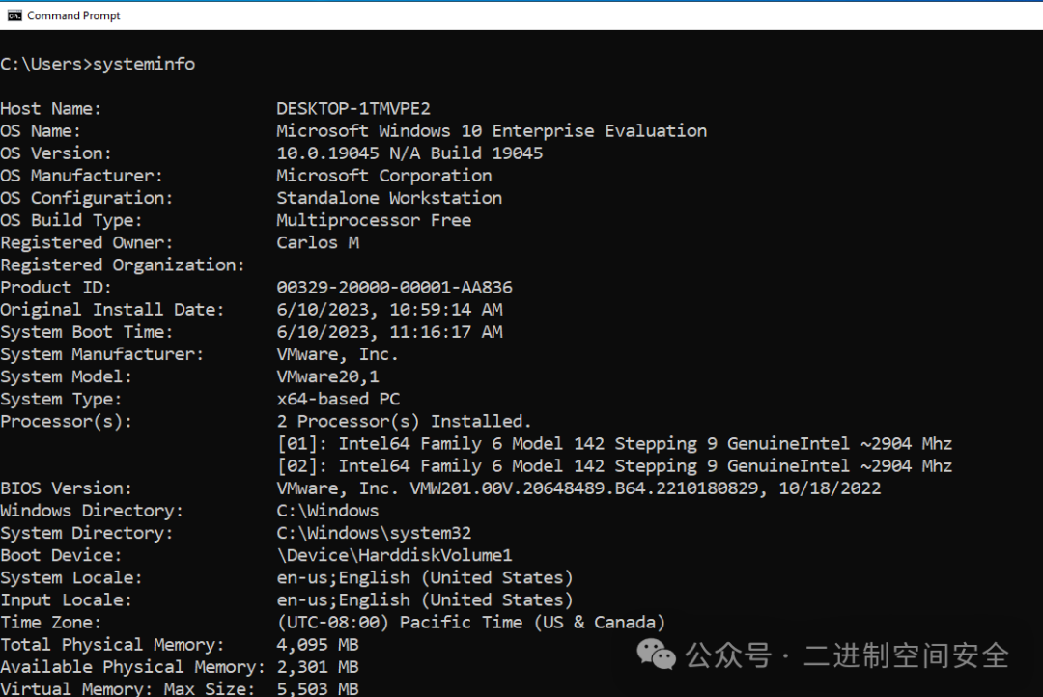Select the "Registered Organization:" label
The width and height of the screenshot is (1043, 697).
pos(123,265)
